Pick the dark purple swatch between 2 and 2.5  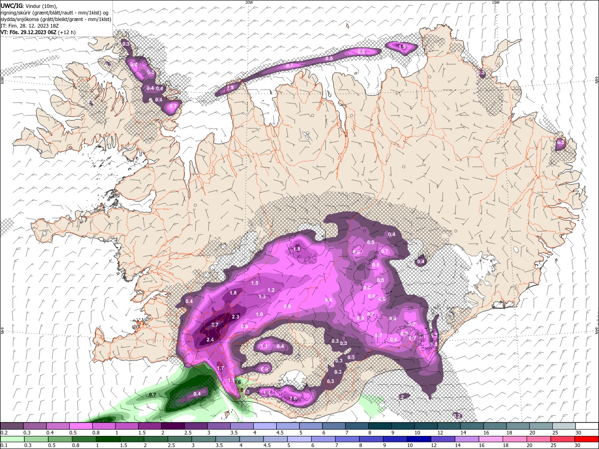coord(173,426)
